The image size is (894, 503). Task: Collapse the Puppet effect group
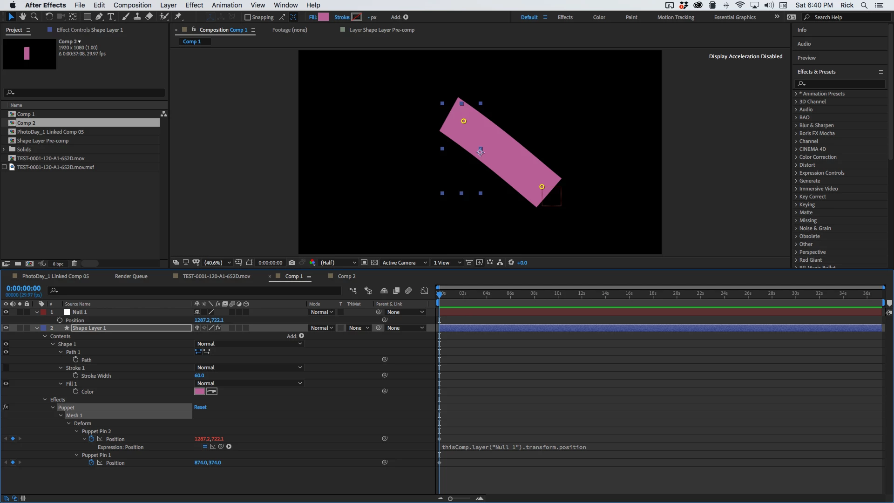tap(53, 408)
